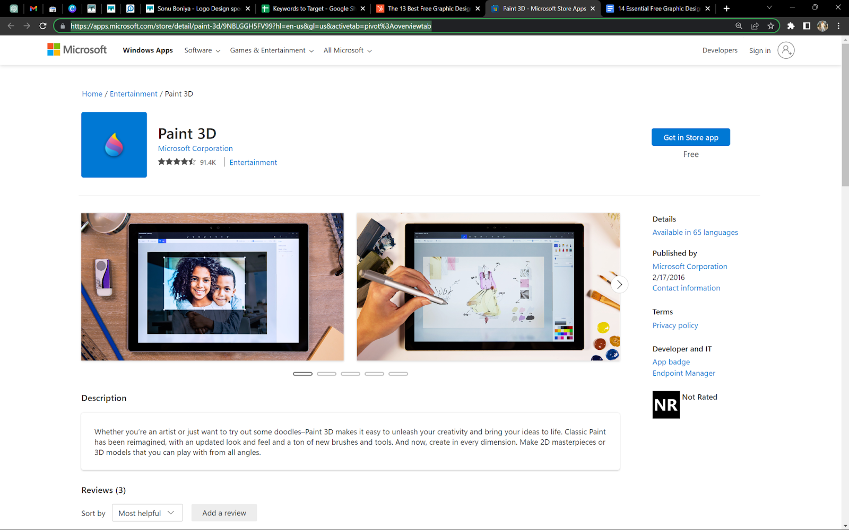Click the account avatar icon
This screenshot has width=849, height=530.
click(x=786, y=50)
